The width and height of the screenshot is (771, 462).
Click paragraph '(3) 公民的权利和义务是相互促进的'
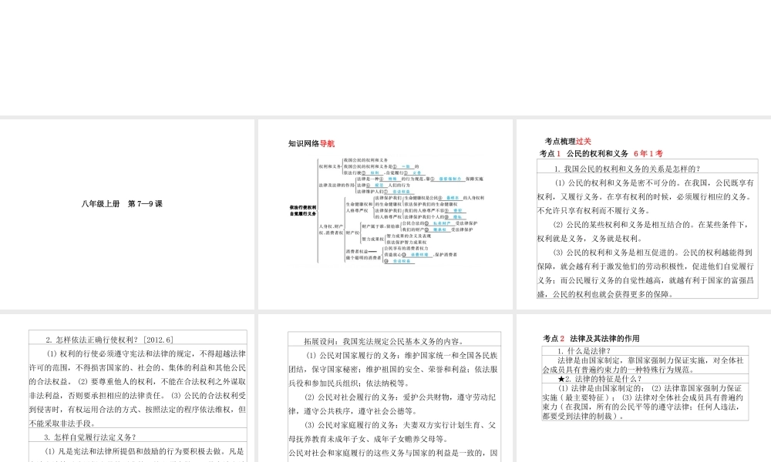click(x=645, y=273)
